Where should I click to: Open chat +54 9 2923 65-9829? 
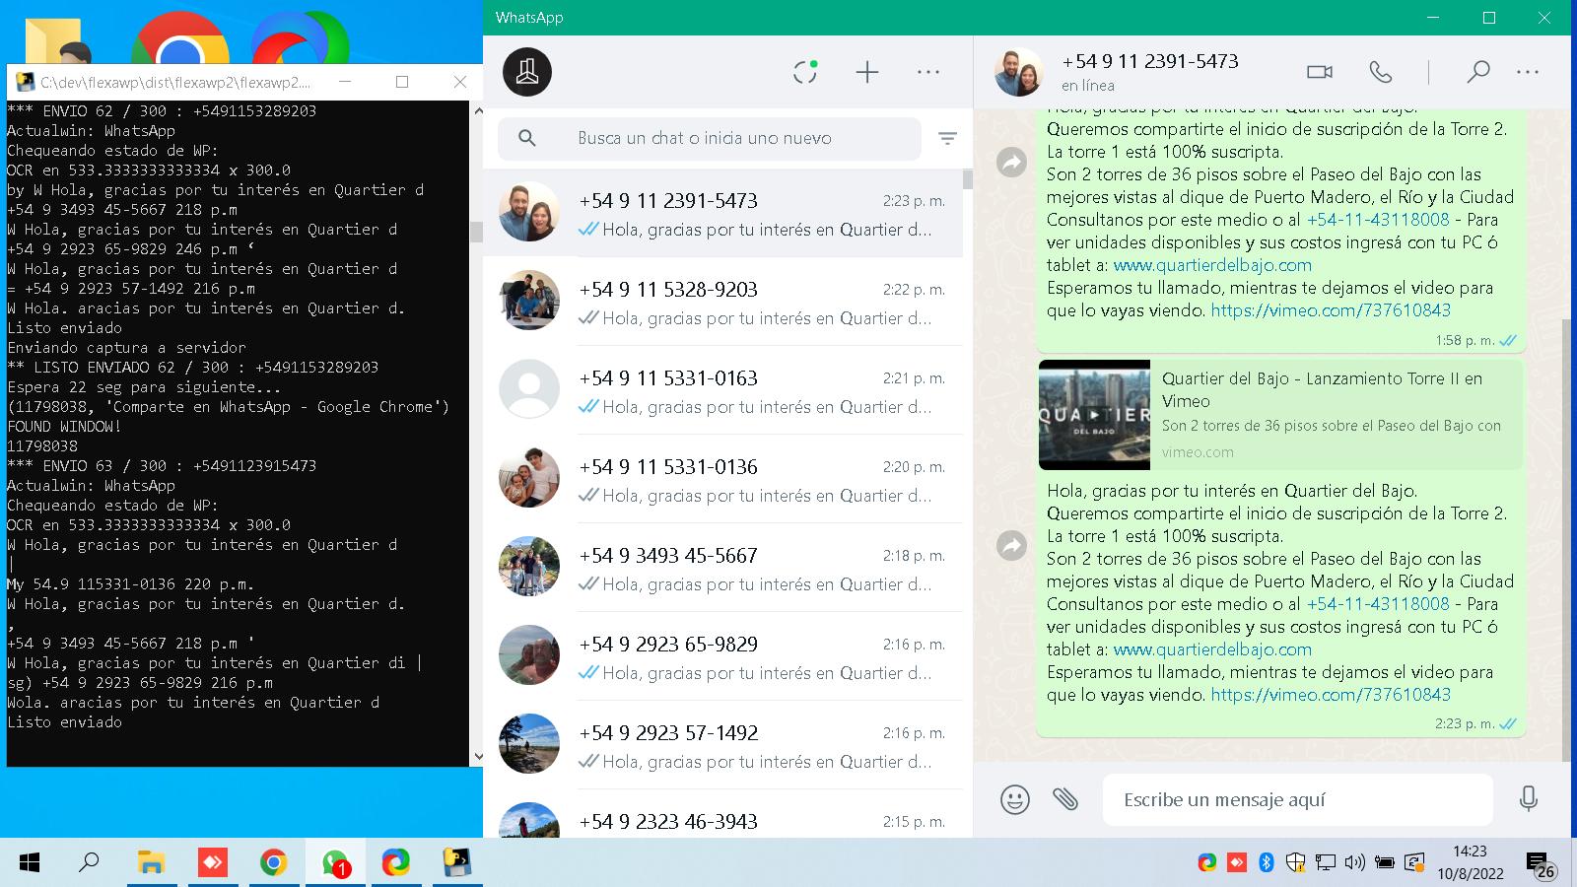[x=722, y=656]
